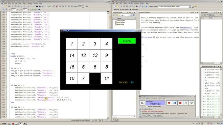The image size is (223, 125).
Task: Click the Buy Now button in recorder
Action: click(x=142, y=103)
